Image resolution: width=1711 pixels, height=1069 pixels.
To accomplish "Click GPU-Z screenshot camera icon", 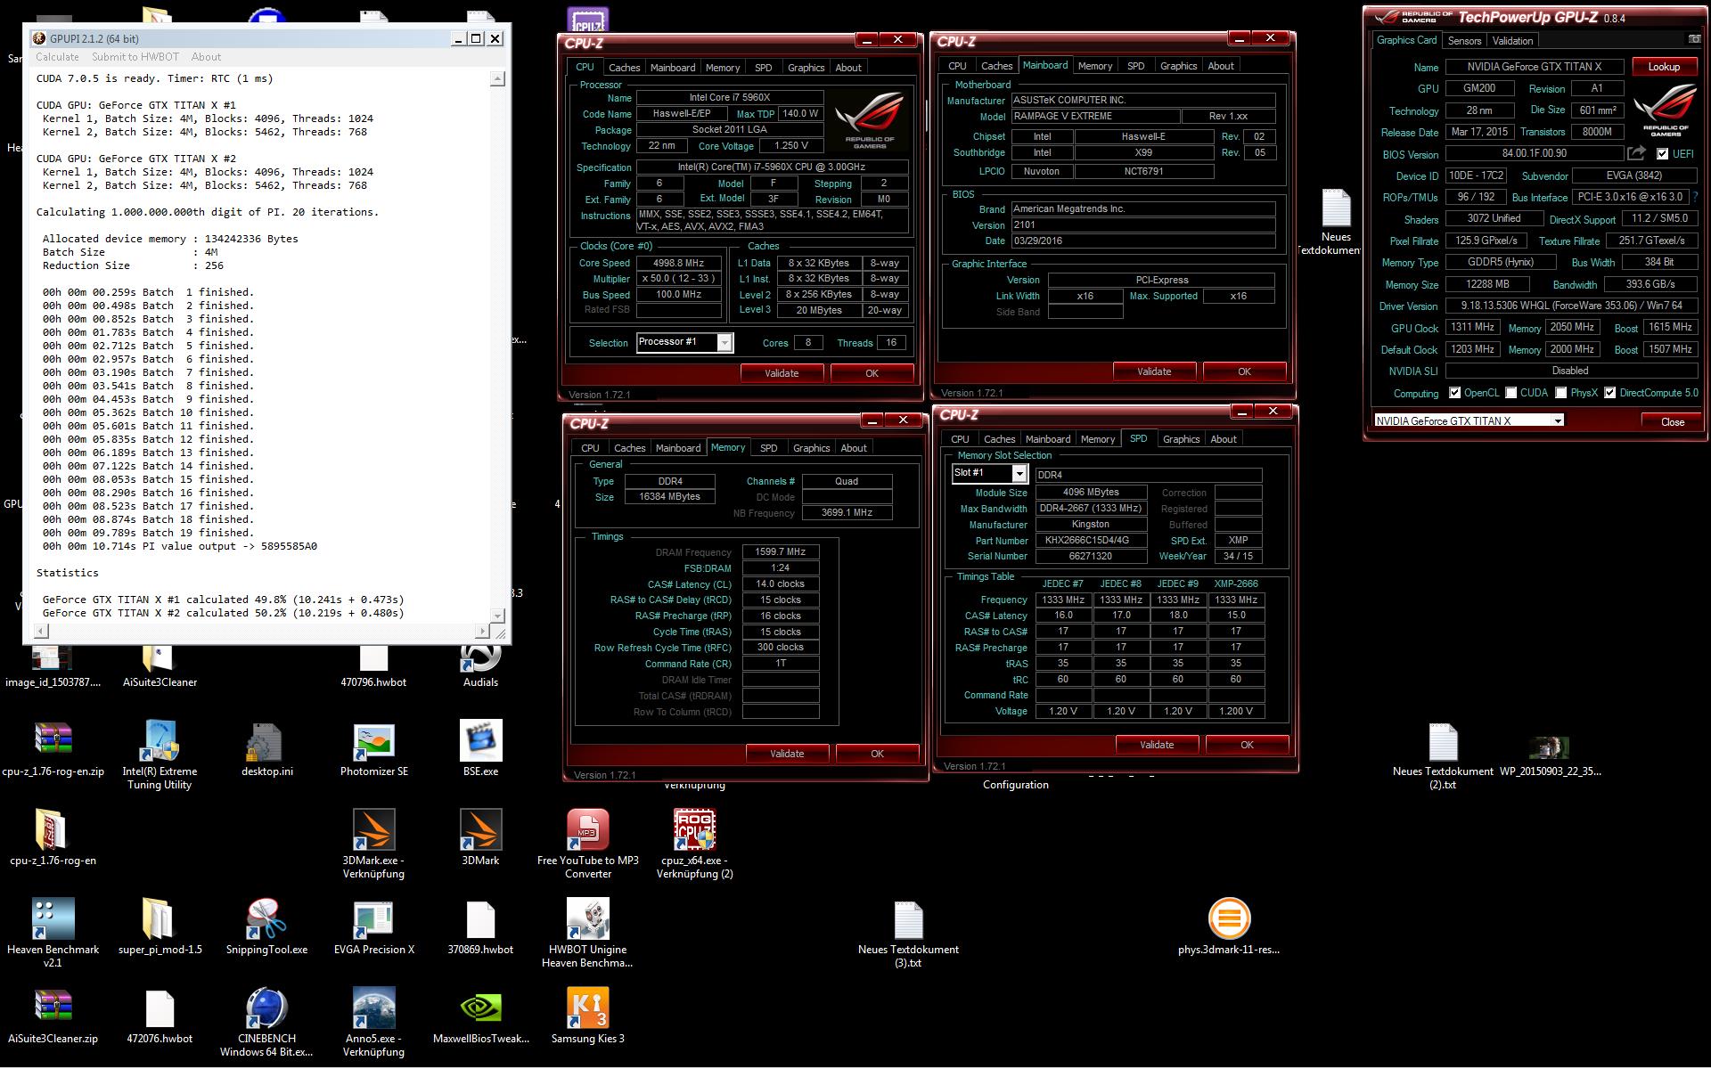I will (1694, 40).
